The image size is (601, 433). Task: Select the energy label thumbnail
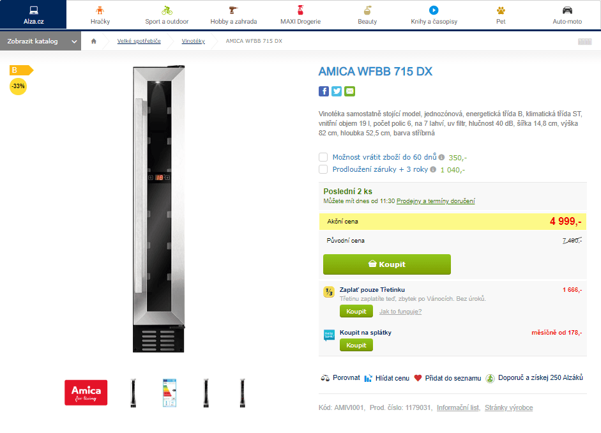pos(169,393)
